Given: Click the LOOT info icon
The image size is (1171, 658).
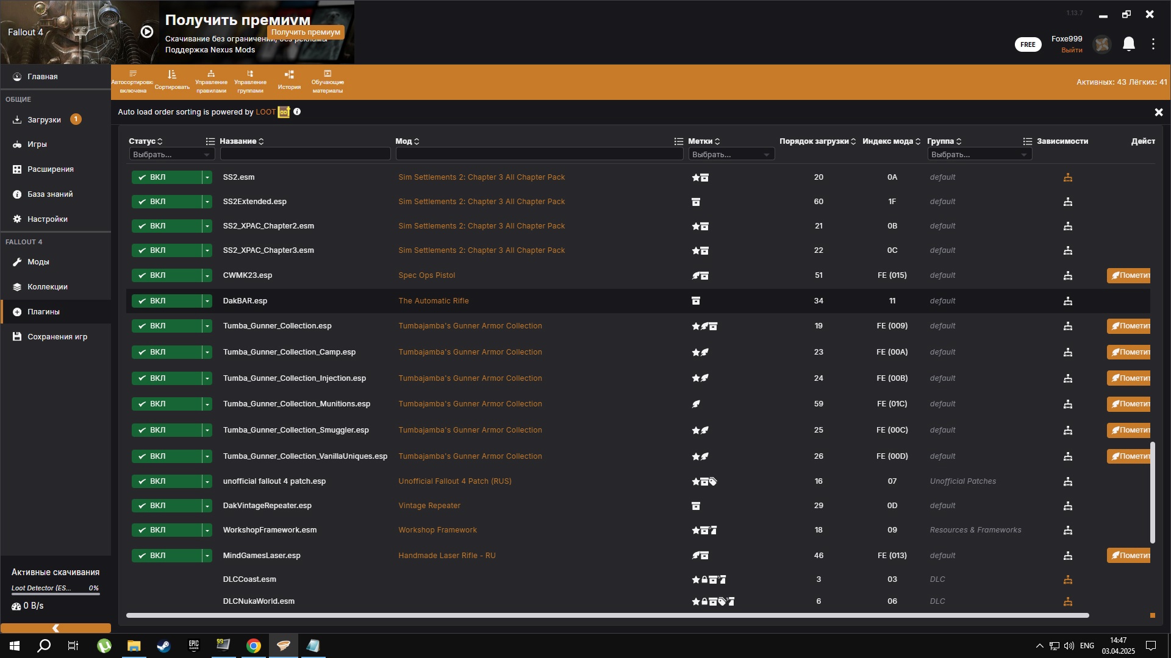Looking at the screenshot, I should coord(297,112).
